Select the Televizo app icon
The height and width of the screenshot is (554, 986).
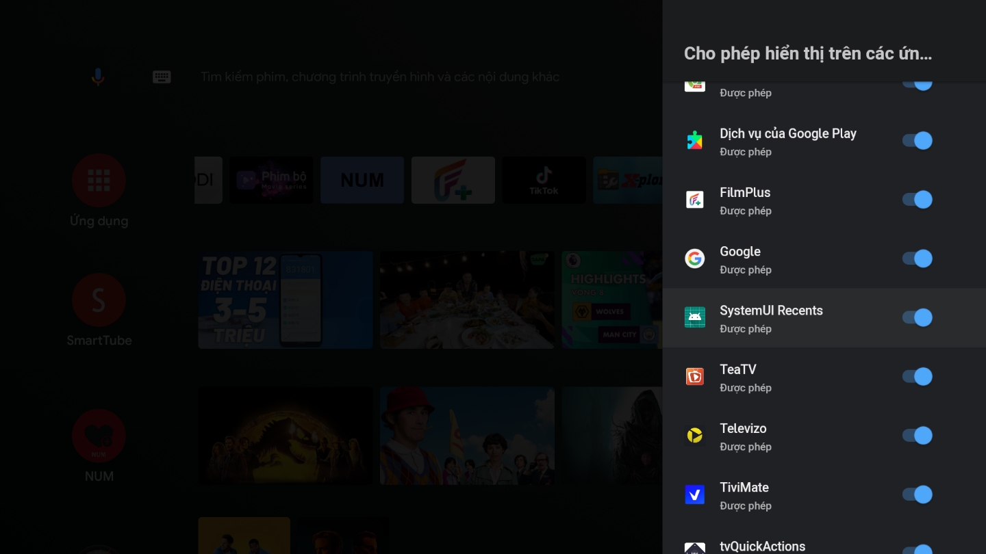(695, 436)
